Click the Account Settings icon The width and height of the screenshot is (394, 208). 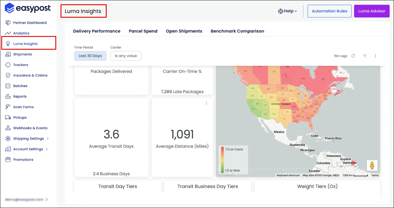(8, 149)
